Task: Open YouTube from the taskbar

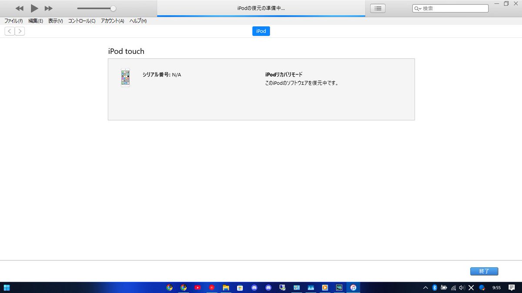Action: (x=197, y=287)
